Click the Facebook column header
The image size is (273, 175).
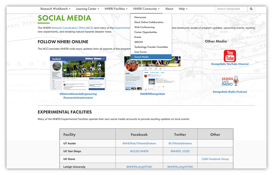(139, 134)
